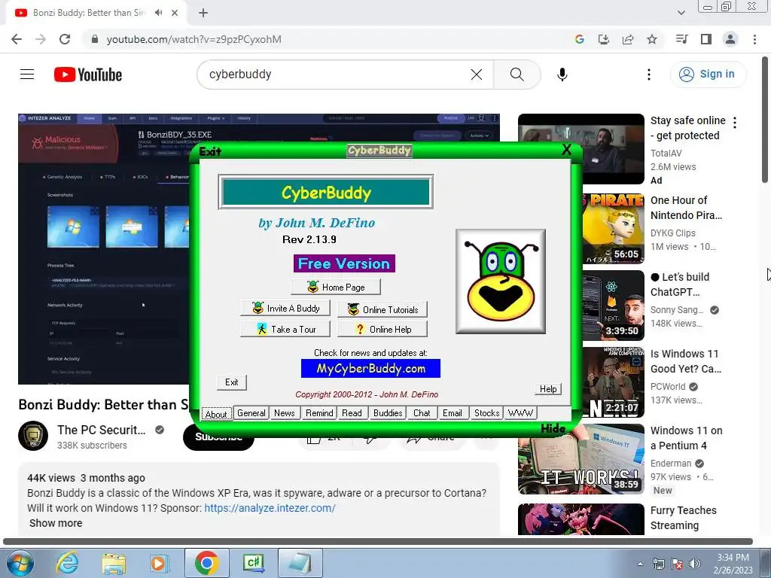The image size is (771, 578).
Task: Open a new browser tab
Action: [x=203, y=14]
